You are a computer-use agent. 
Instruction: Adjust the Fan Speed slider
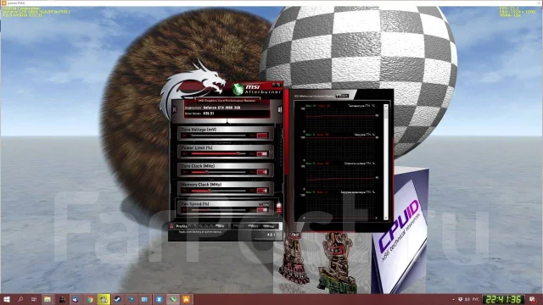pyautogui.click(x=219, y=209)
